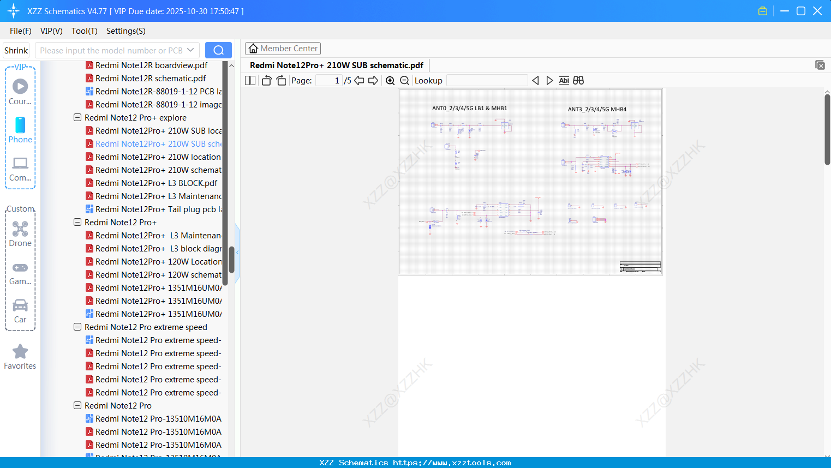This screenshot has width=831, height=468.
Task: Click the PDF viewer vertical scrollbar thumb
Action: (x=827, y=129)
